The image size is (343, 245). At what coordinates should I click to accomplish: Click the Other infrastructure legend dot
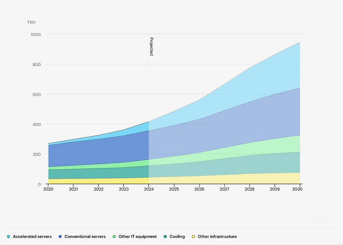pyautogui.click(x=193, y=237)
